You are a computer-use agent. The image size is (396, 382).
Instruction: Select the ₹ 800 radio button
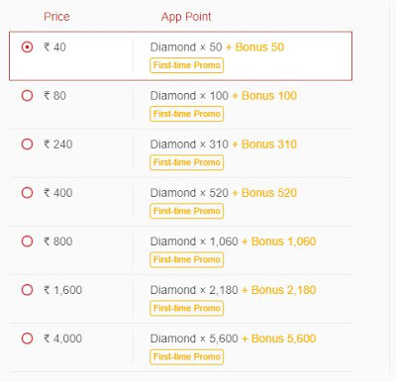(27, 241)
